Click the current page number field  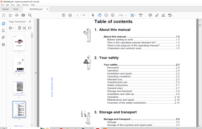pos(77,15)
